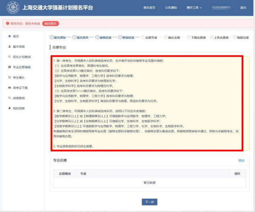This screenshot has height=212, width=255.
Task: Open 报名首页 in top navigation
Action: 149,8
